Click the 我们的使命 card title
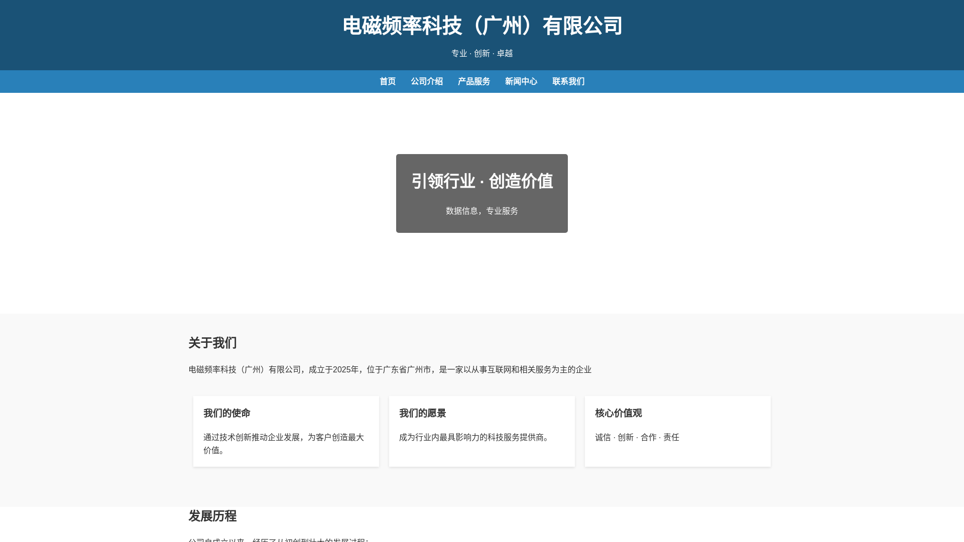 pos(227,413)
